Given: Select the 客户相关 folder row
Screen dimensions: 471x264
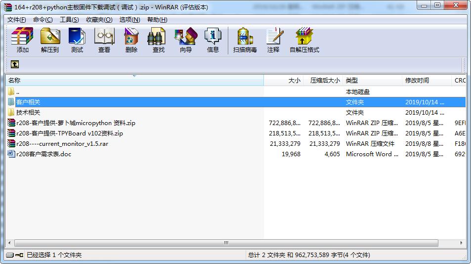Looking at the screenshot, I should point(236,102).
